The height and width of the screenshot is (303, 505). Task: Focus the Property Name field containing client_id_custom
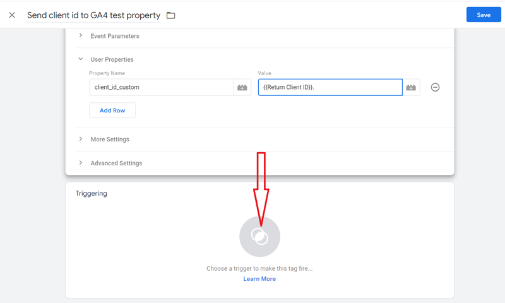point(160,87)
